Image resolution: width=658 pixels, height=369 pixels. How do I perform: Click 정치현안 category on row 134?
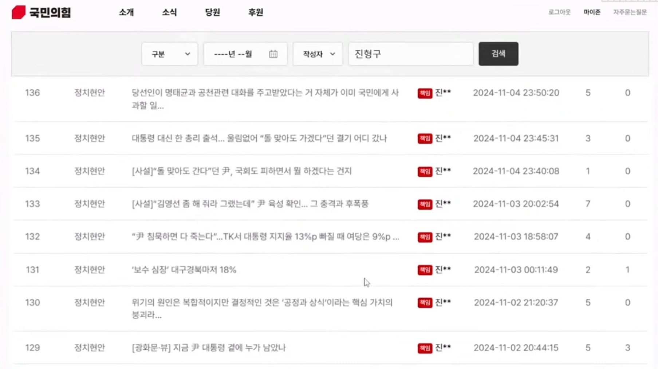(90, 171)
